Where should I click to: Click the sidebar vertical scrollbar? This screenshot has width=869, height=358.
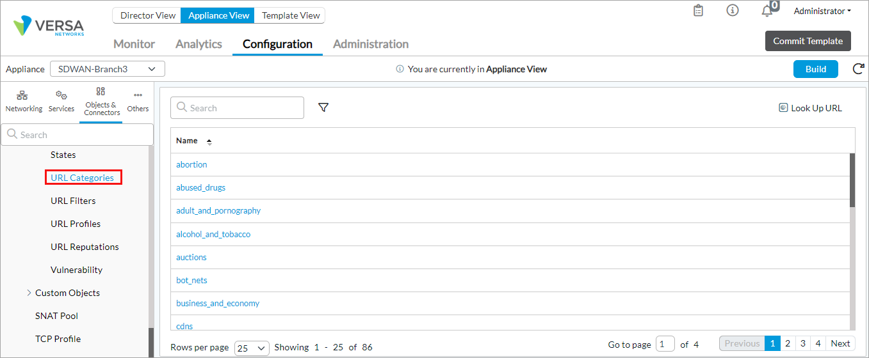[x=151, y=251]
